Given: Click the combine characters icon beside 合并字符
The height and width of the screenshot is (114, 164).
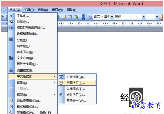Looking at the screenshot, I should click(61, 95).
